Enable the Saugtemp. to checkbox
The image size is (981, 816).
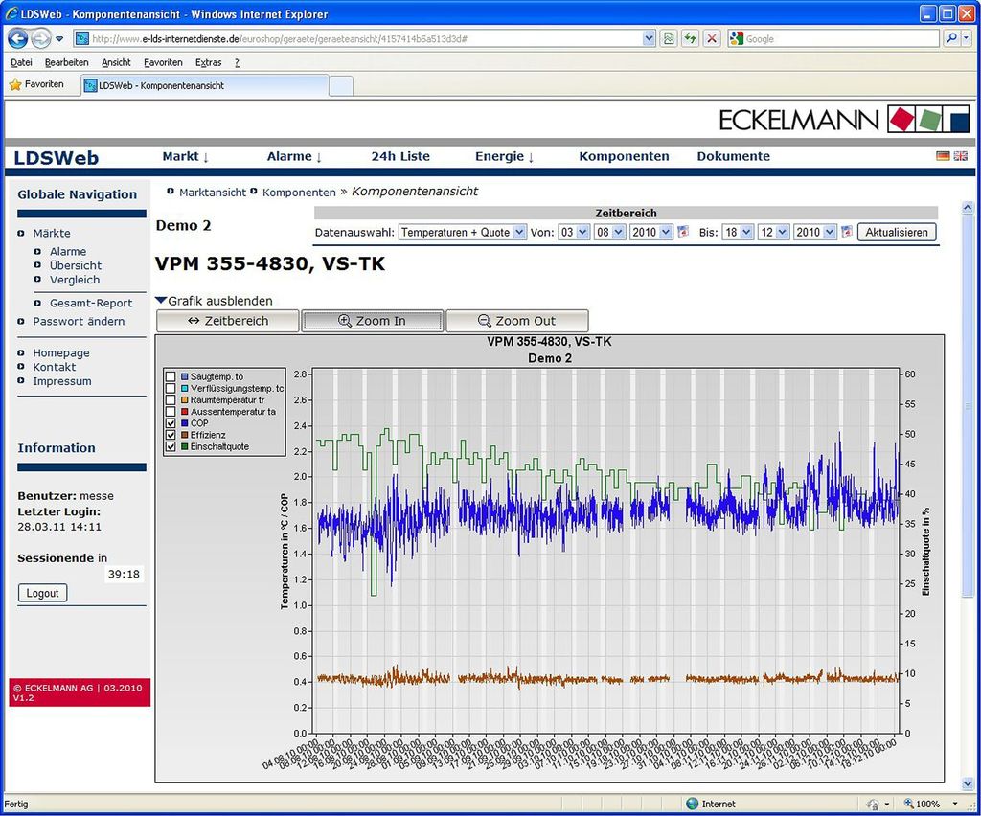click(x=171, y=377)
